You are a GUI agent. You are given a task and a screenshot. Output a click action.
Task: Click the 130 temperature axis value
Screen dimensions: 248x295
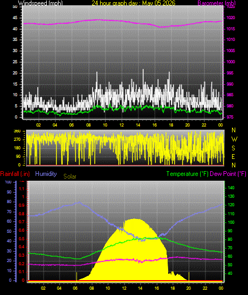pos(231,197)
